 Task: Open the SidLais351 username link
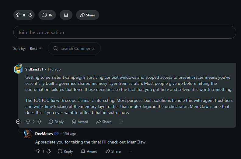34,69
